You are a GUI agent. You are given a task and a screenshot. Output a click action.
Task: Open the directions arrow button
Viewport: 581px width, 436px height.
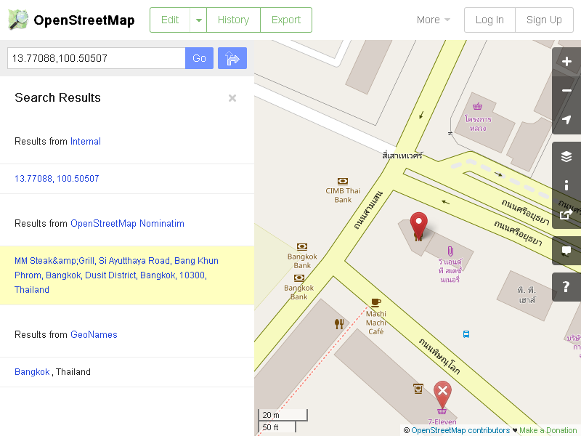[232, 58]
